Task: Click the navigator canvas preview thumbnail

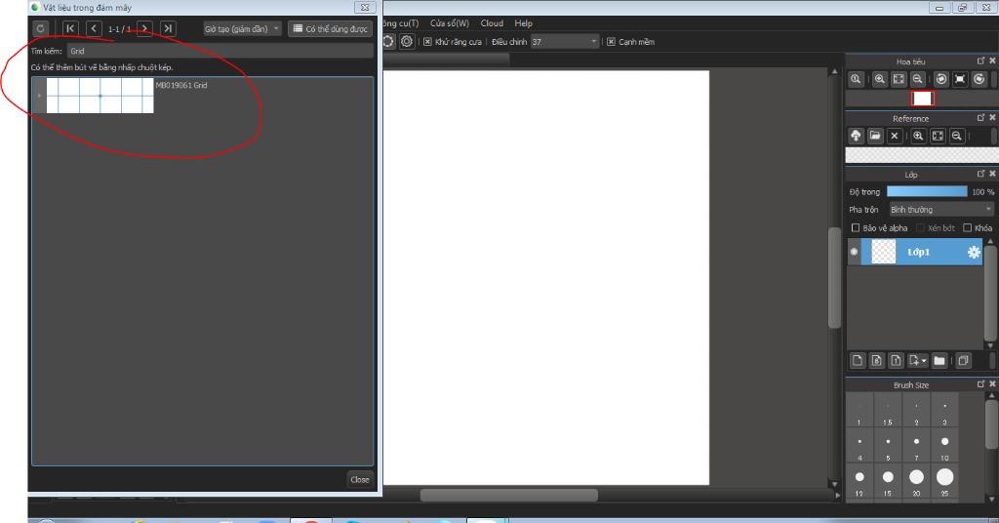Action: pyautogui.click(x=922, y=99)
